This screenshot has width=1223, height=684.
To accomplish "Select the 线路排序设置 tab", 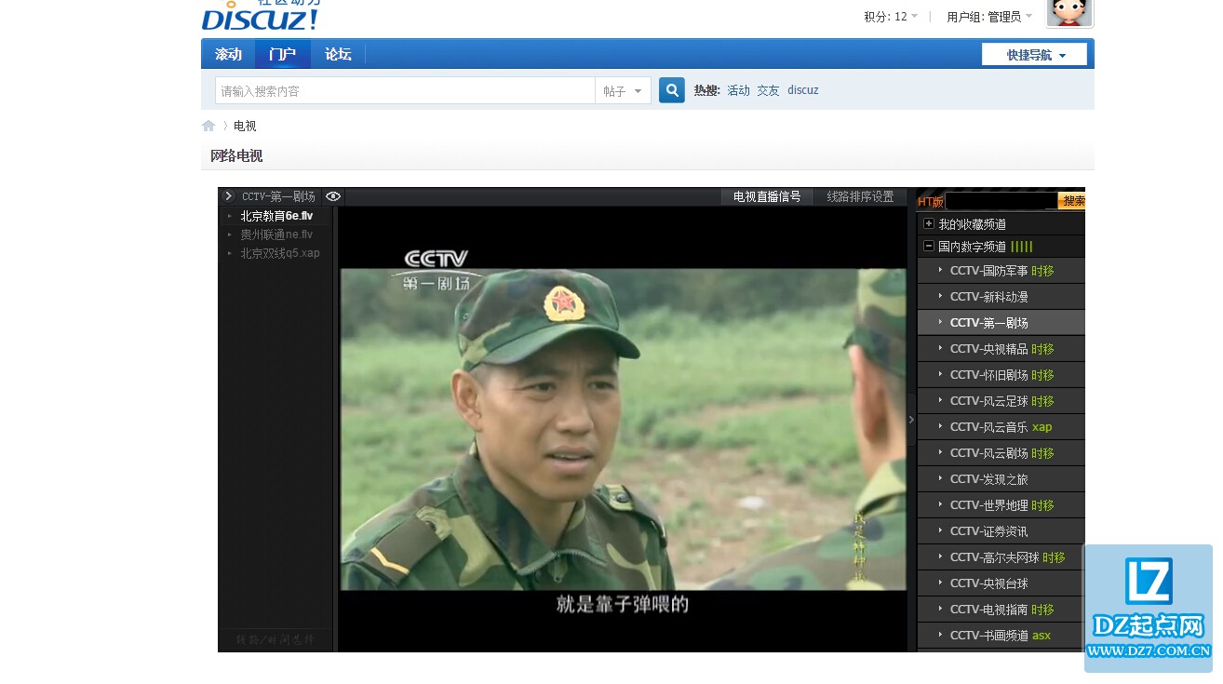I will click(x=860, y=196).
